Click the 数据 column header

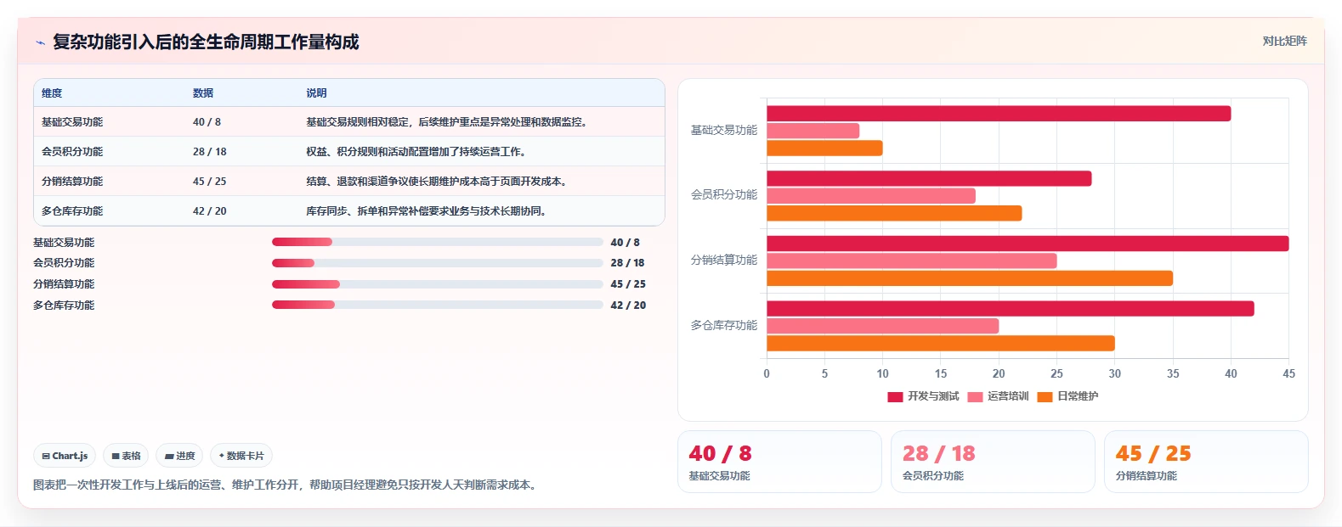203,93
